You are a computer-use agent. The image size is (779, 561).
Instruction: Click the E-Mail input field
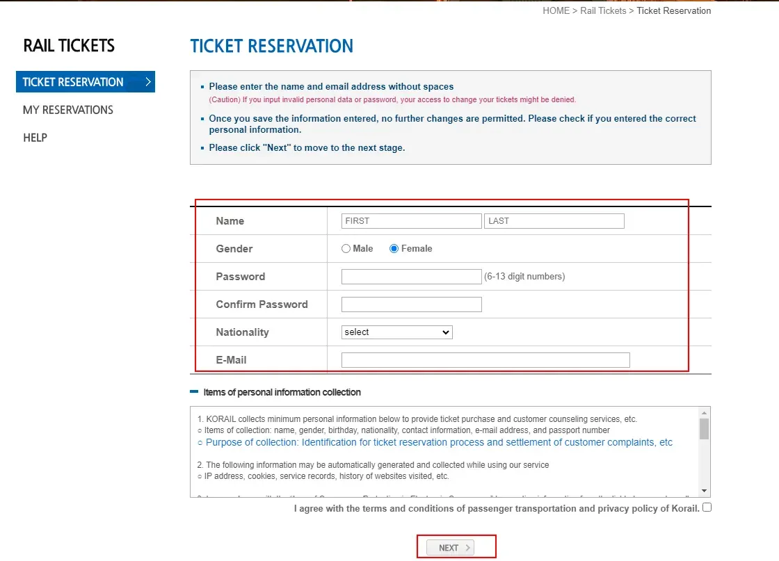click(485, 359)
